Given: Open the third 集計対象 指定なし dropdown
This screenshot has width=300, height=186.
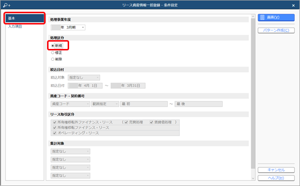Looking at the screenshot, I should point(71,167).
